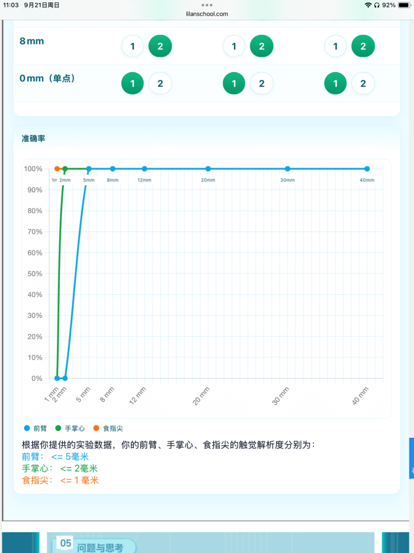Viewport: 414px width, 553px height.
Task: Click the blue data point at 20mm
Action: 208,169
